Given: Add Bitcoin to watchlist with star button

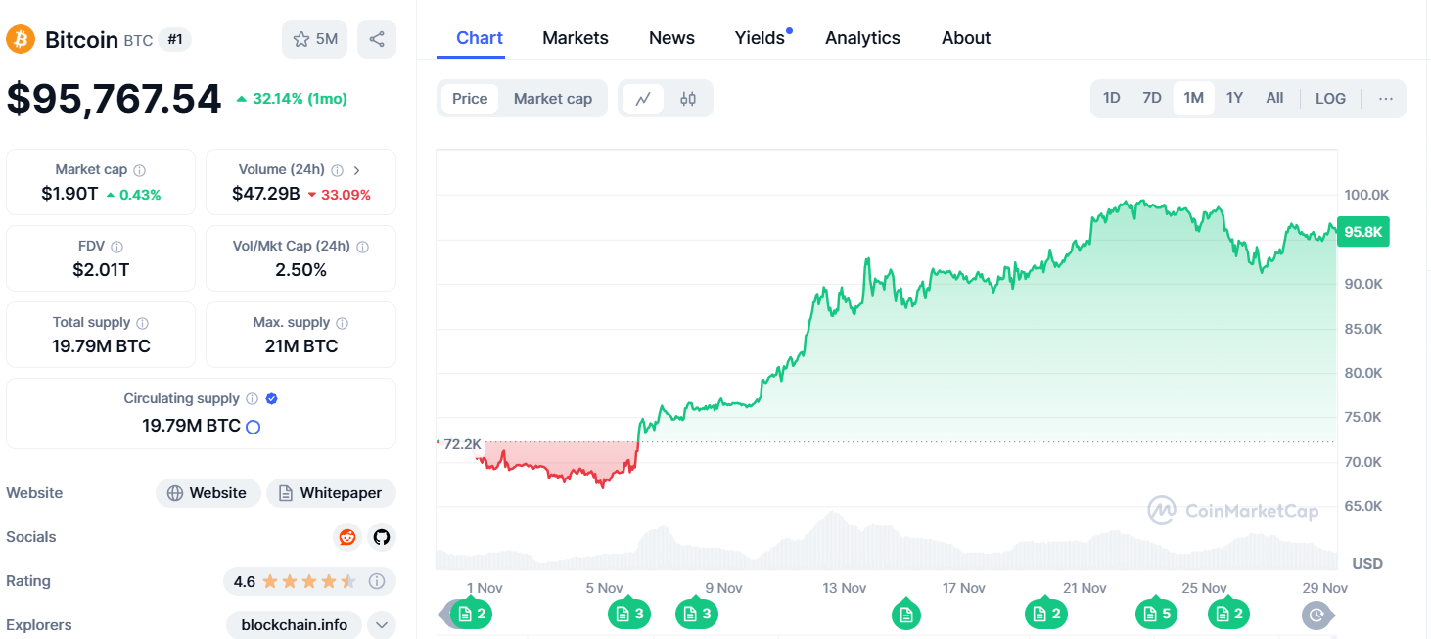Looking at the screenshot, I should tap(314, 39).
